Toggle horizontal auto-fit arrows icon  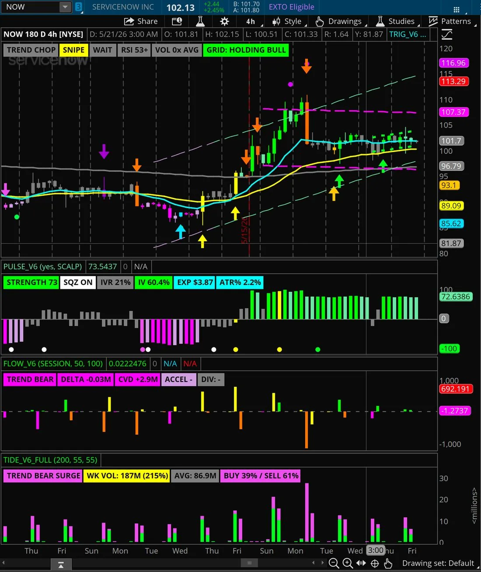(x=361, y=563)
